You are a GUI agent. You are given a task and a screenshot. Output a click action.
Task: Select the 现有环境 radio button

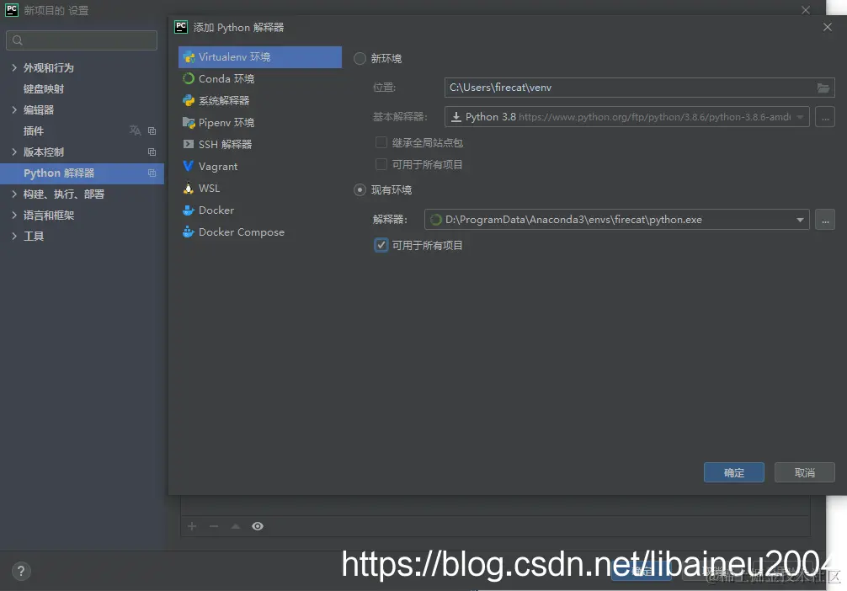[360, 190]
